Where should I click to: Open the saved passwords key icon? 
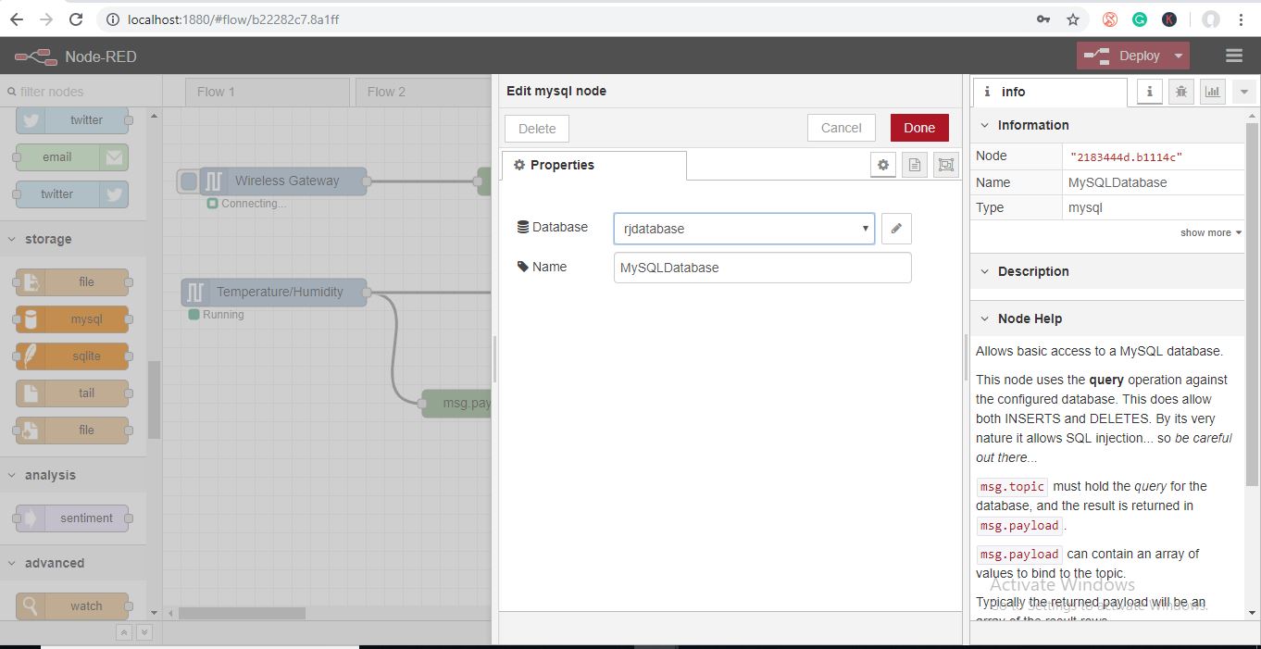(1043, 19)
